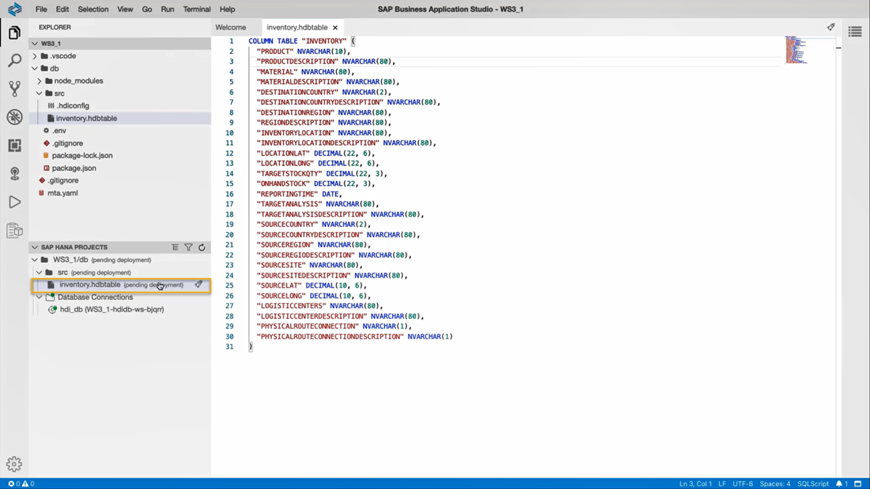Image resolution: width=870 pixels, height=489 pixels.
Task: Open the Help menu
Action: [x=227, y=9]
